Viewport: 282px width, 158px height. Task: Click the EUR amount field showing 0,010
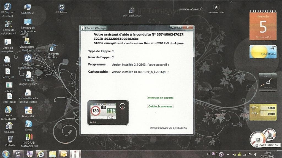point(268,114)
